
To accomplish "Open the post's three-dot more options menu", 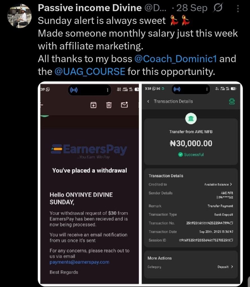I will click(238, 9).
